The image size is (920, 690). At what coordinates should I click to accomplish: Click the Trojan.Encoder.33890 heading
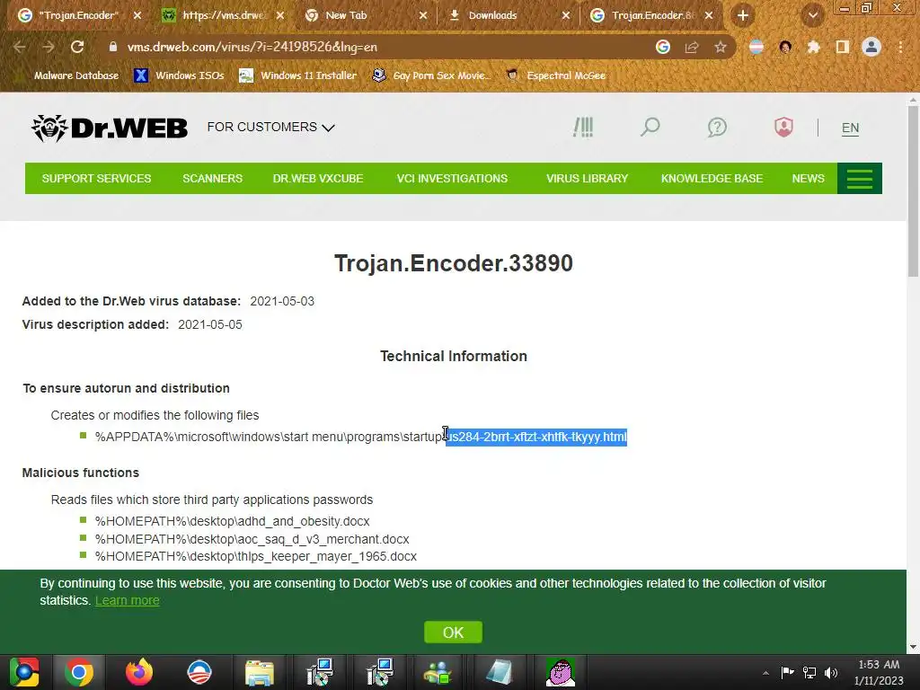(x=454, y=263)
